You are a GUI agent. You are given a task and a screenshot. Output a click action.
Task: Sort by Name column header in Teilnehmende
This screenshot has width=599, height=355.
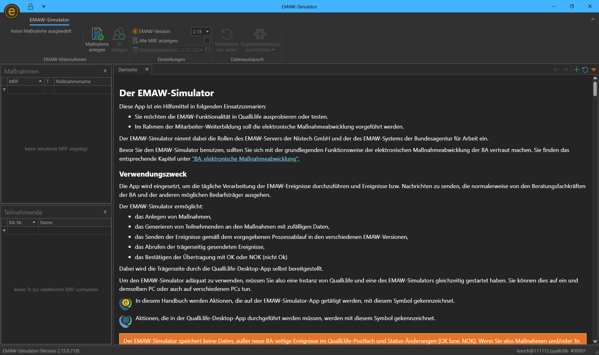tap(75, 222)
